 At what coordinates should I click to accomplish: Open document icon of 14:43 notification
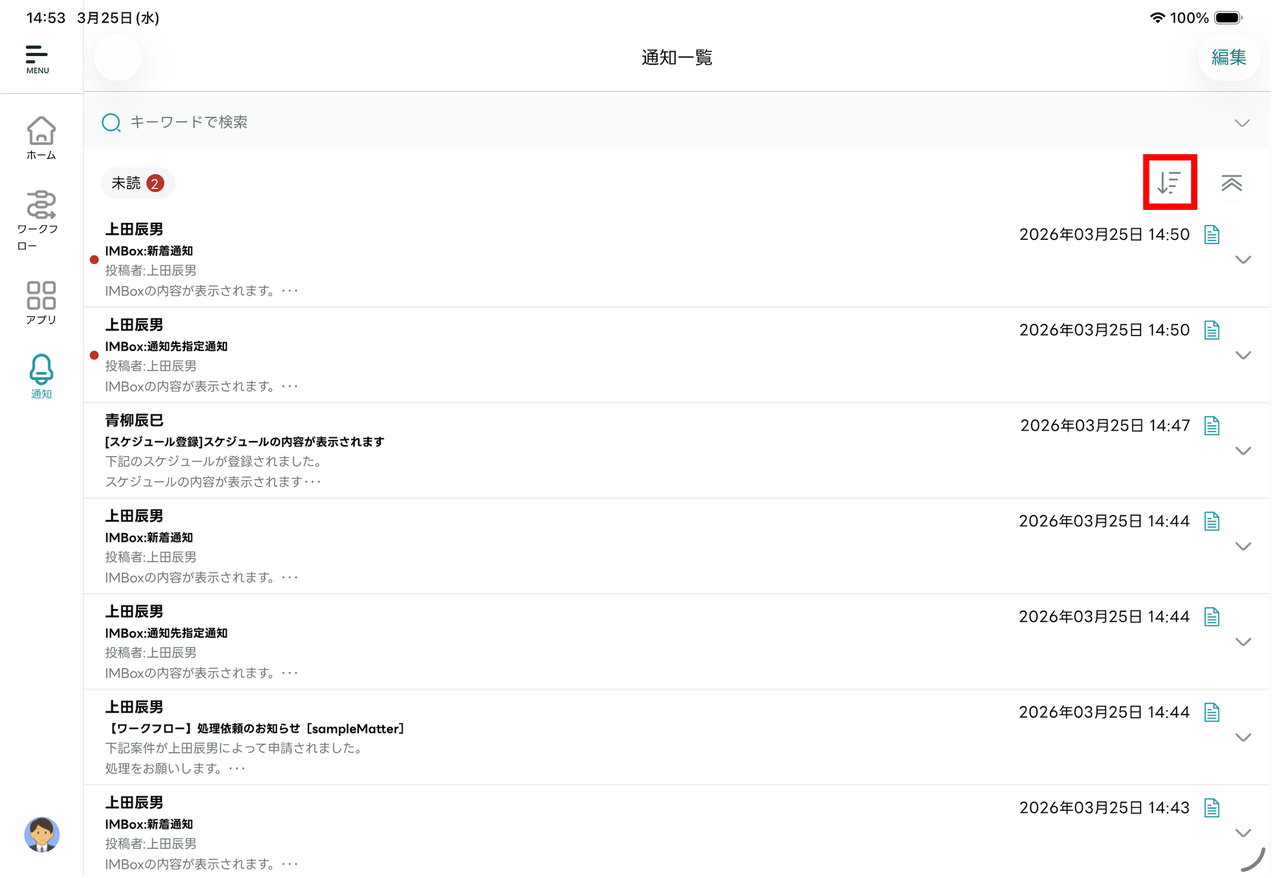[x=1212, y=808]
